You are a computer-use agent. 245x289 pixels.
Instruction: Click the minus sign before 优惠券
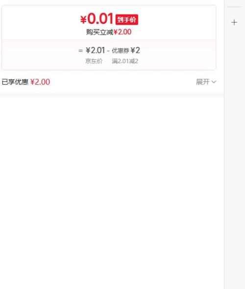[108, 50]
